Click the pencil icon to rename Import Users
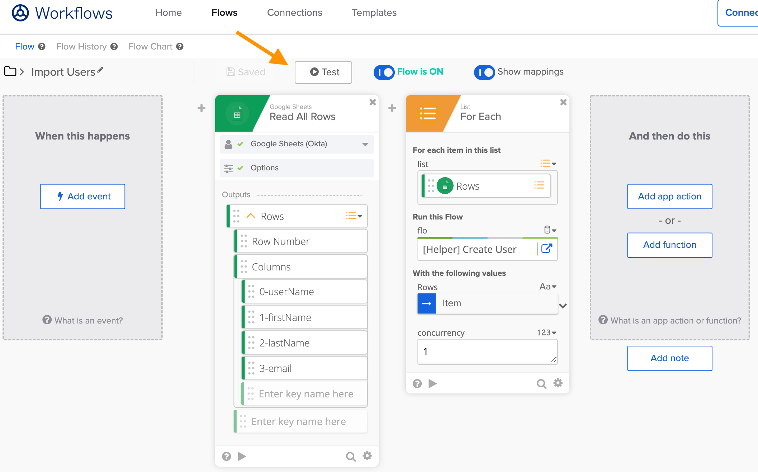The image size is (758, 472). coord(100,70)
